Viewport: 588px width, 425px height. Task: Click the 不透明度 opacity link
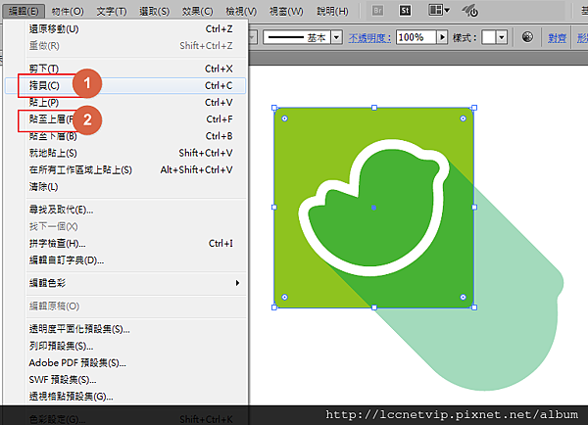[369, 38]
